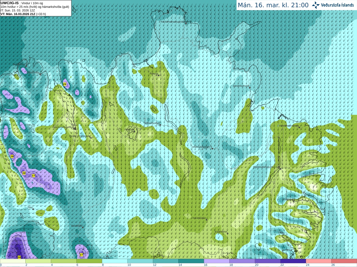357x267 pixels.
Task: Select the Möðrudalsöræfi II station marker
Action: 212,149
